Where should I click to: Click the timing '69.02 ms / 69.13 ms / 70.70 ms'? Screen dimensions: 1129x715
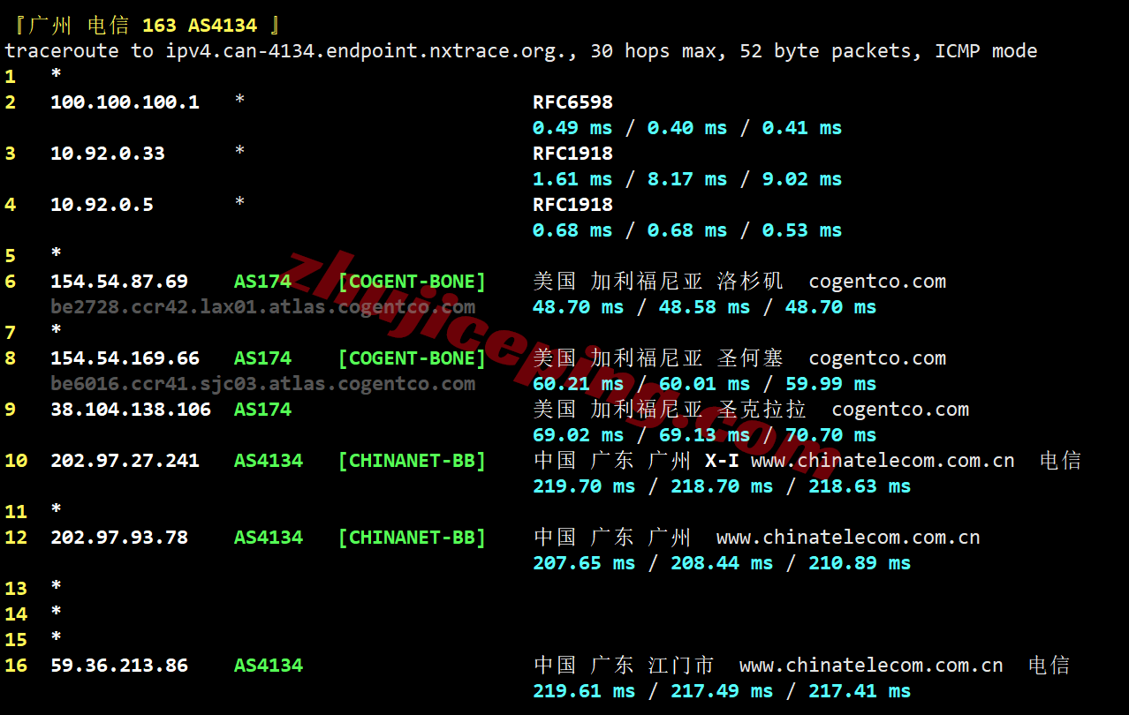[x=704, y=435]
